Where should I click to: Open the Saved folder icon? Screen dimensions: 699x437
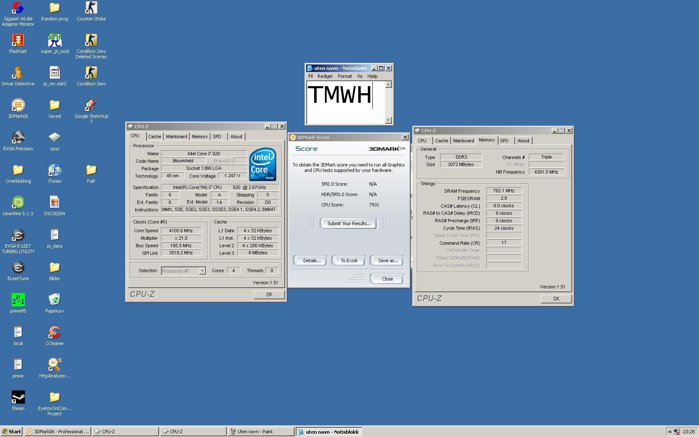55,109
